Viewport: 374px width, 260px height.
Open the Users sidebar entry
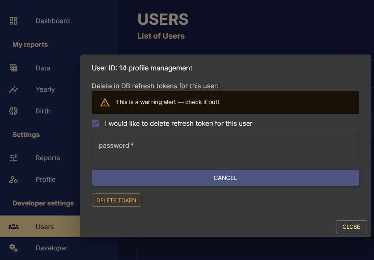[x=45, y=226]
